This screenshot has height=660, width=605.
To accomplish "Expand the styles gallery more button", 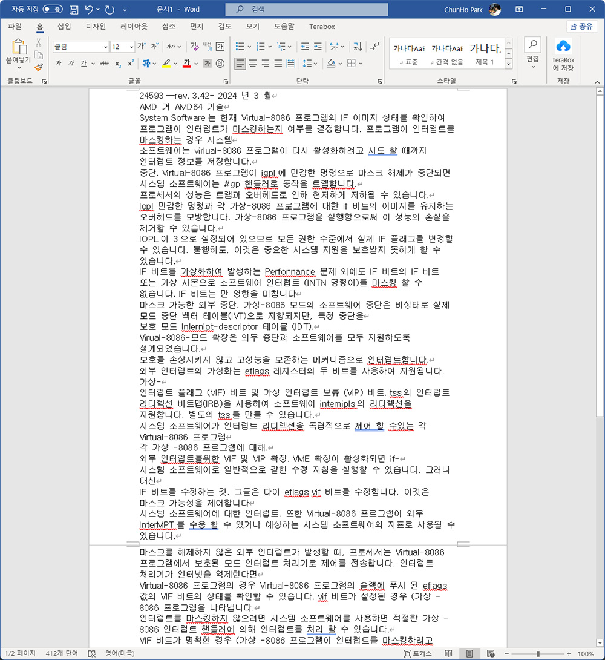I will 509,64.
